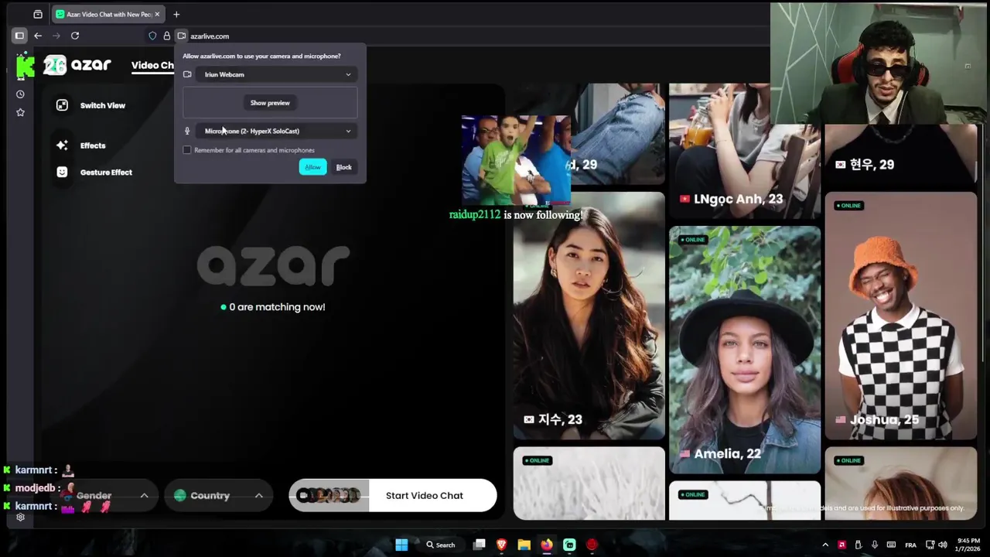Click raidup2112 follower notification name
The width and height of the screenshot is (990, 557).
pos(475,214)
